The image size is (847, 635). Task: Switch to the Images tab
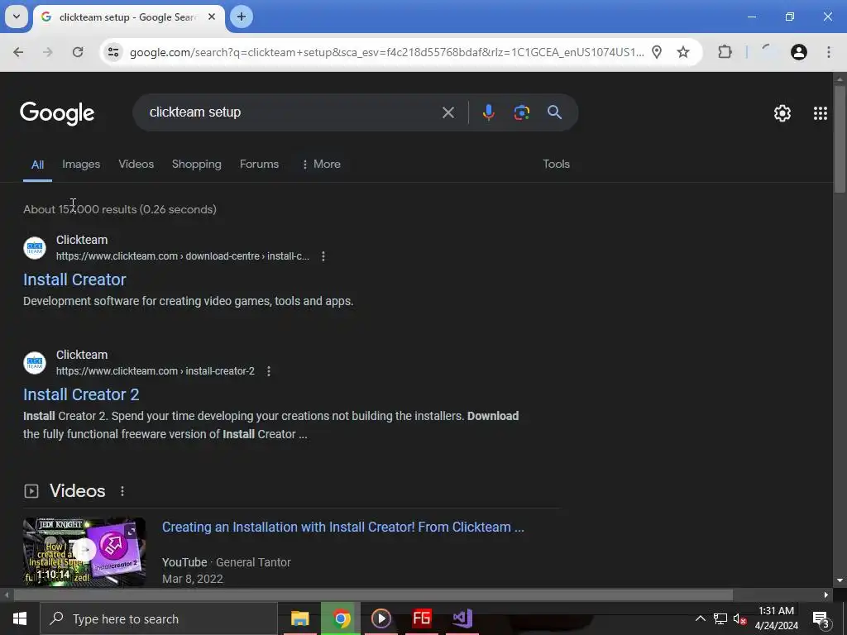tap(81, 165)
